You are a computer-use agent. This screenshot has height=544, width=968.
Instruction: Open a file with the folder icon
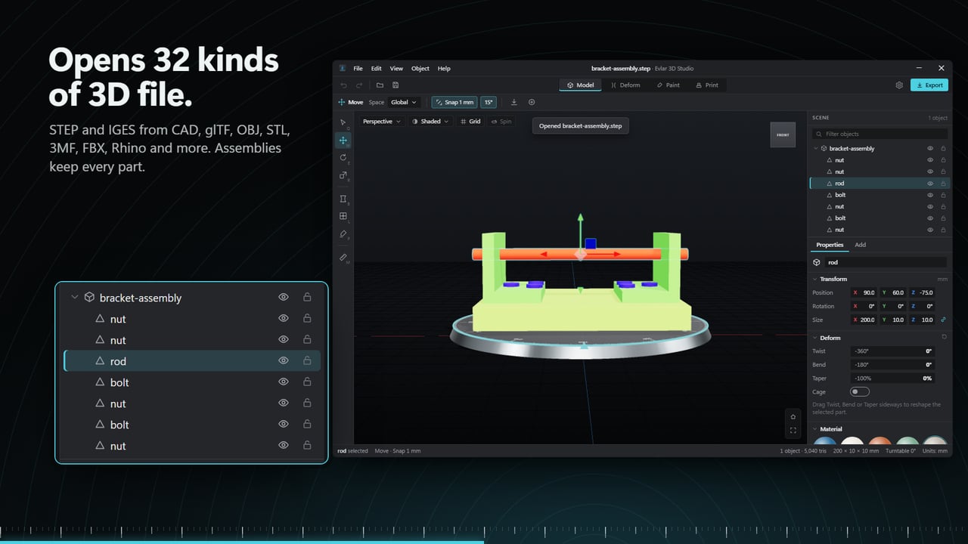pyautogui.click(x=380, y=85)
